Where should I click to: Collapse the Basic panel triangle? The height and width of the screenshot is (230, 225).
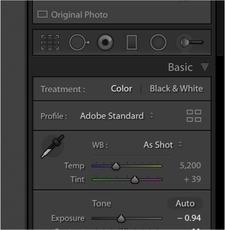click(x=205, y=67)
